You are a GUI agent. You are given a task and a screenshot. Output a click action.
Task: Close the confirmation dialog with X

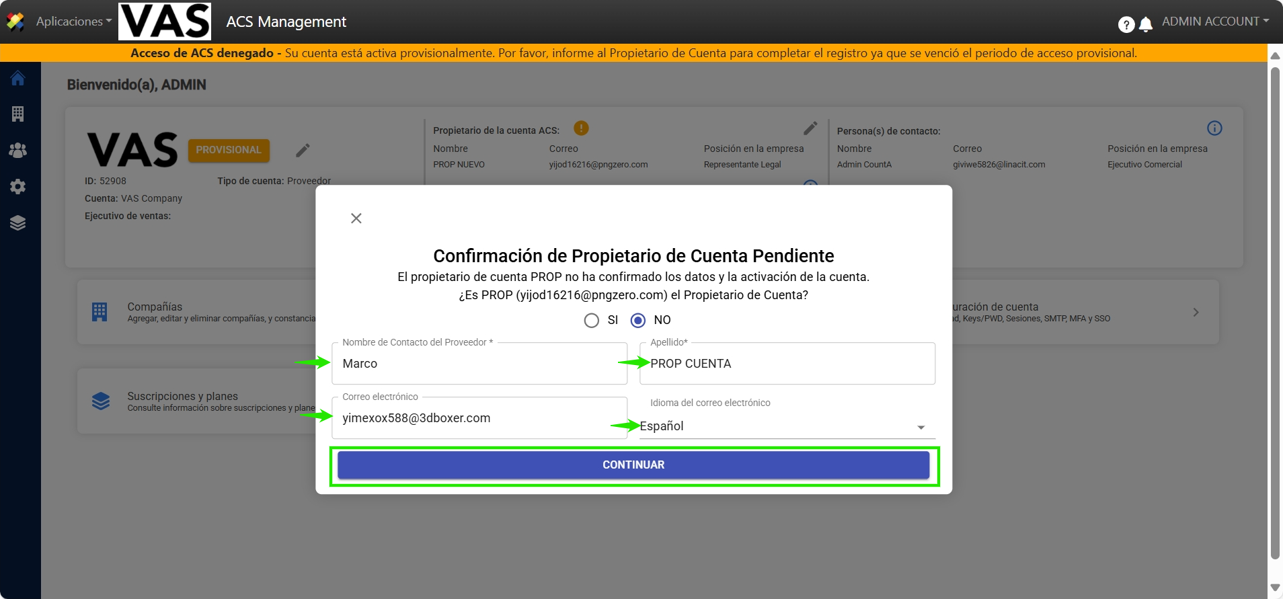click(356, 218)
